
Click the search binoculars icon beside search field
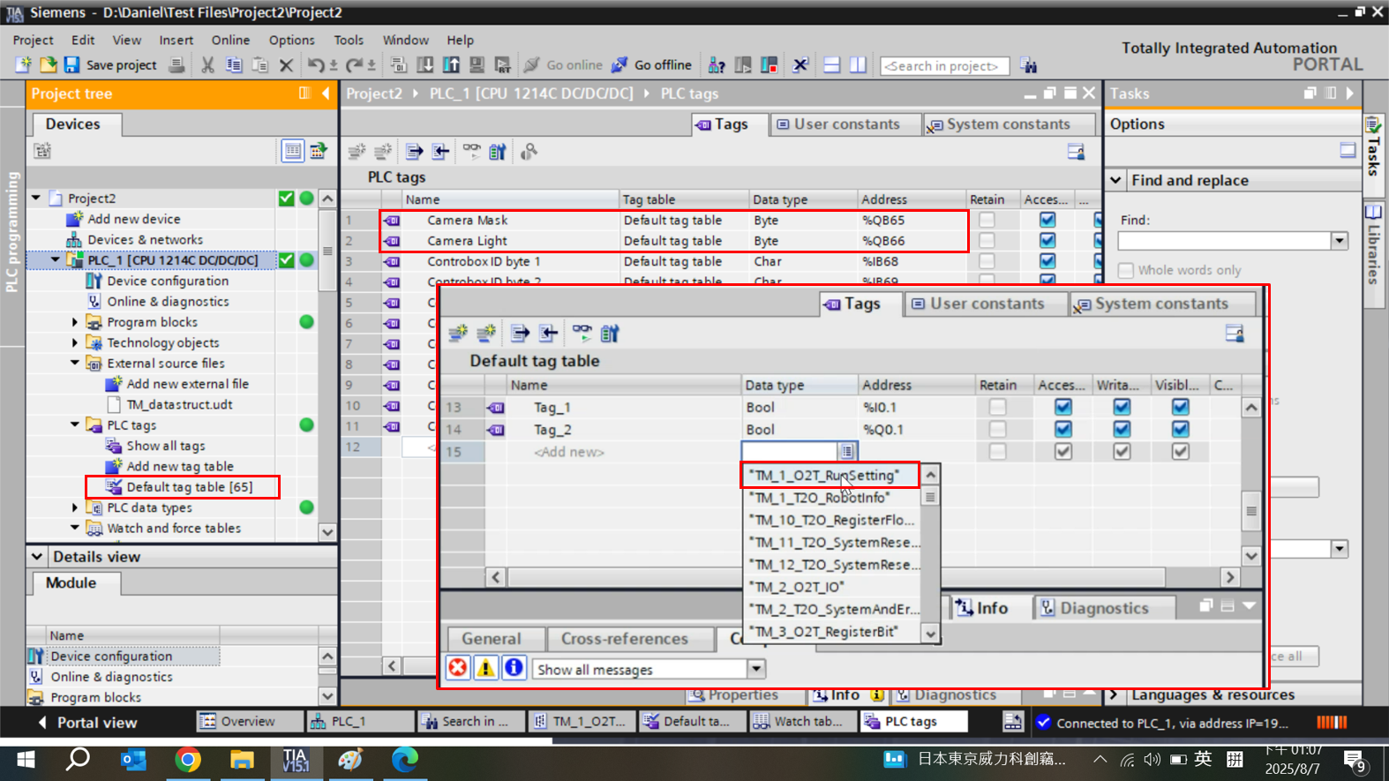click(x=1028, y=65)
